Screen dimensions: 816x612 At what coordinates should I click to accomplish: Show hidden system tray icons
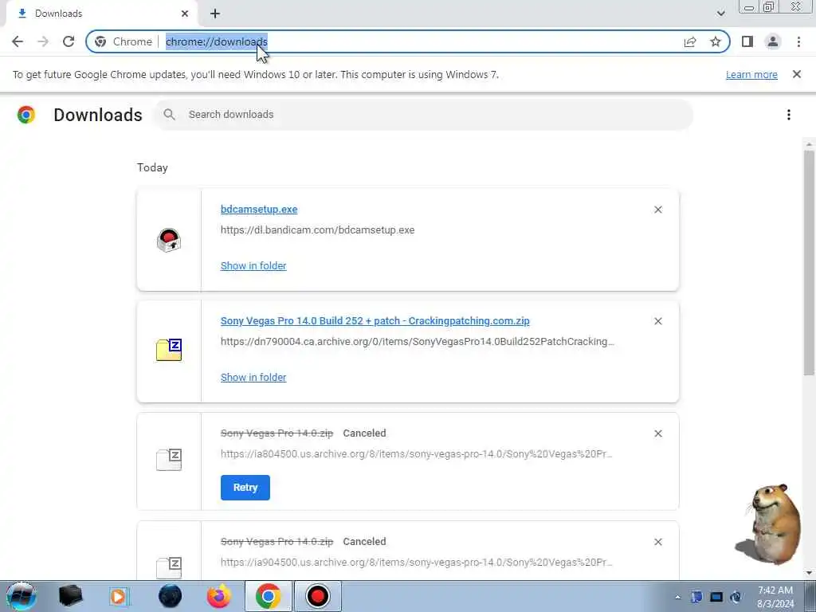(678, 598)
